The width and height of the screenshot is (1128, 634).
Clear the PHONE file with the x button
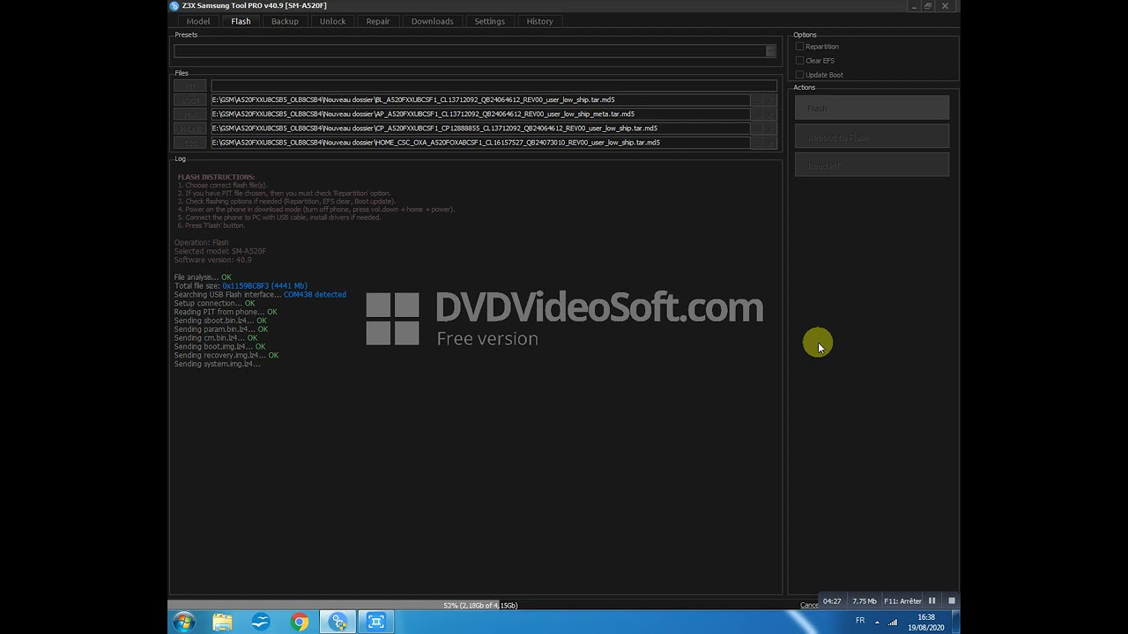click(771, 129)
